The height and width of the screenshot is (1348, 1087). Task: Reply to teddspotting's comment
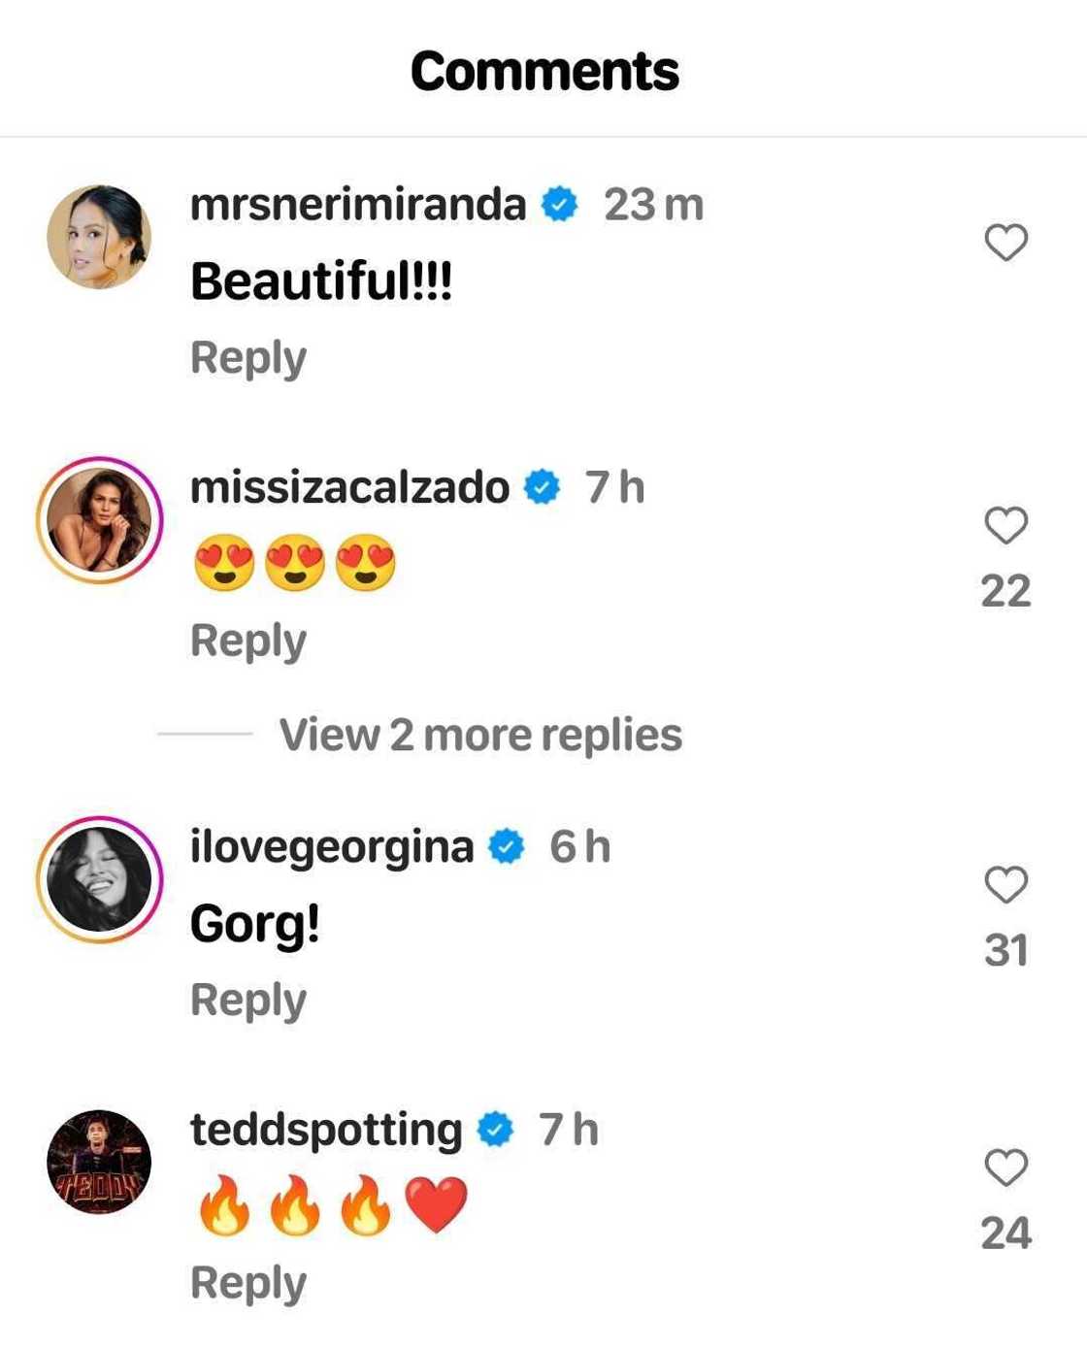point(248,1283)
